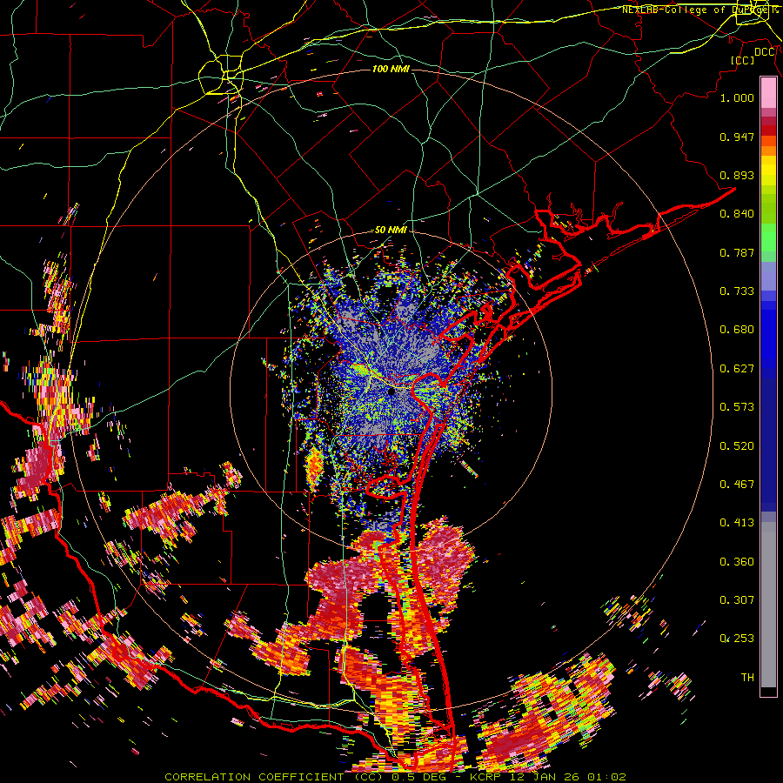Click the 0.787 scale label
This screenshot has width=783, height=783.
coord(737,252)
